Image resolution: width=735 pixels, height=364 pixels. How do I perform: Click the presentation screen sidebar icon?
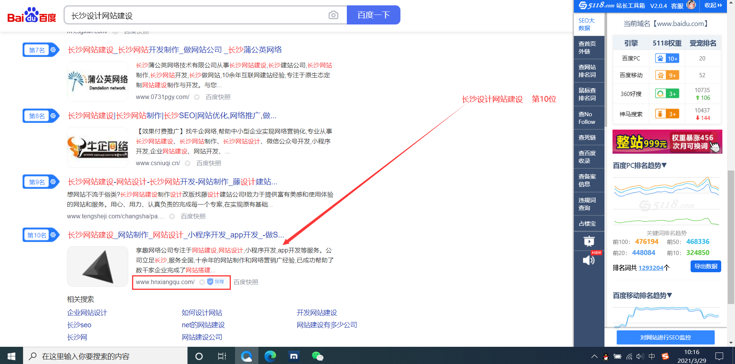coord(589,241)
